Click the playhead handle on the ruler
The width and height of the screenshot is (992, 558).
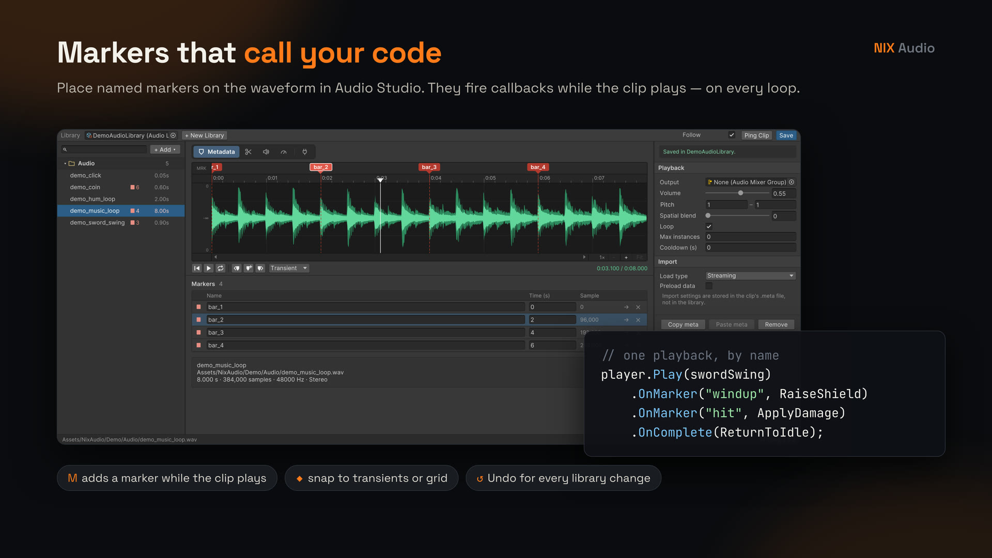[380, 179]
